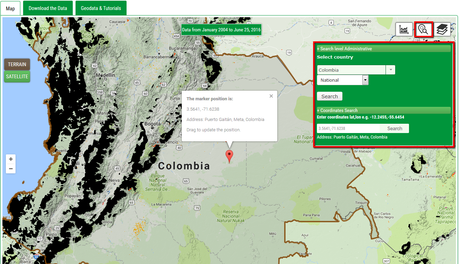The width and height of the screenshot is (459, 264).
Task: Click the Cumaral label
Action: point(316,159)
